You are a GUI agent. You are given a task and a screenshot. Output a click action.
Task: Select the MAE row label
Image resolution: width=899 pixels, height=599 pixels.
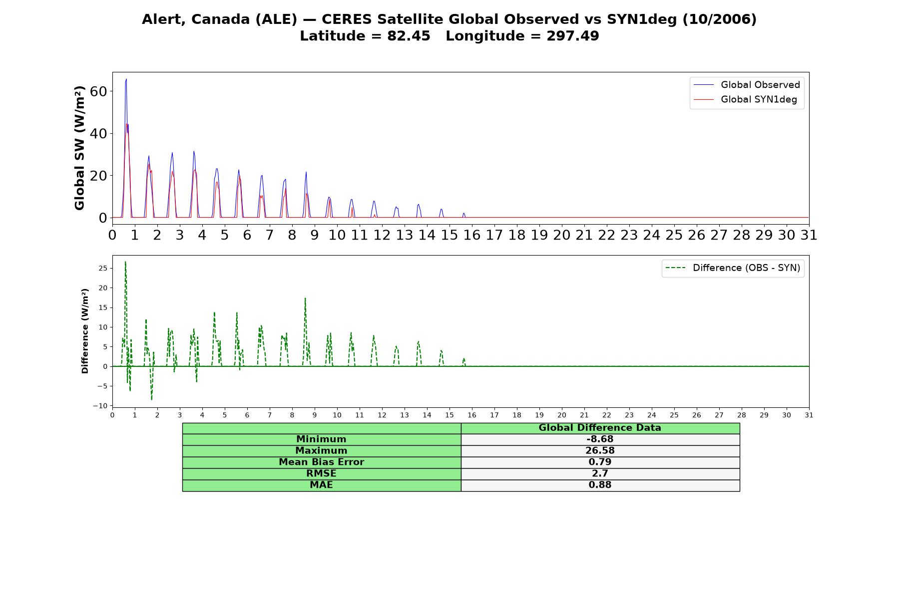click(x=322, y=485)
